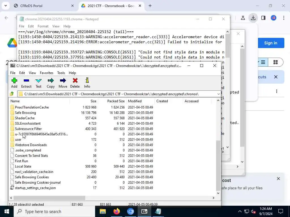The height and width of the screenshot is (217, 290).
Task: Click the Copy toolbar icon in 7-Zip
Action: 50,83
